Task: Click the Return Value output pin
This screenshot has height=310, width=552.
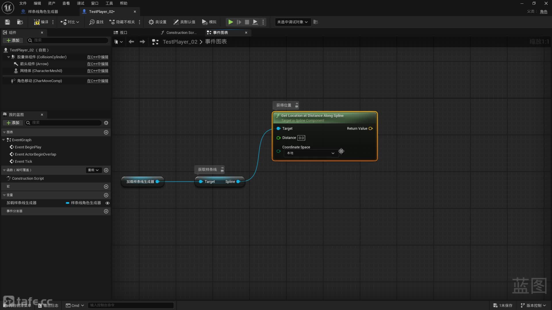Action: tap(371, 129)
